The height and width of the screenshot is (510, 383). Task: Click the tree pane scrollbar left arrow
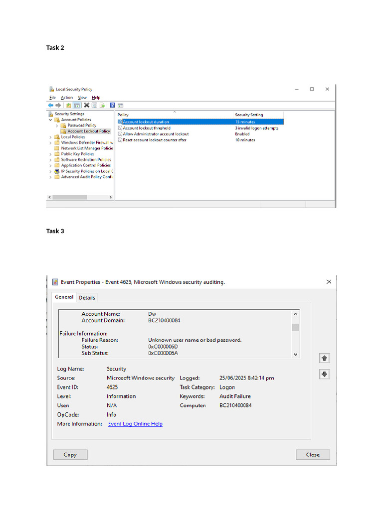point(49,197)
